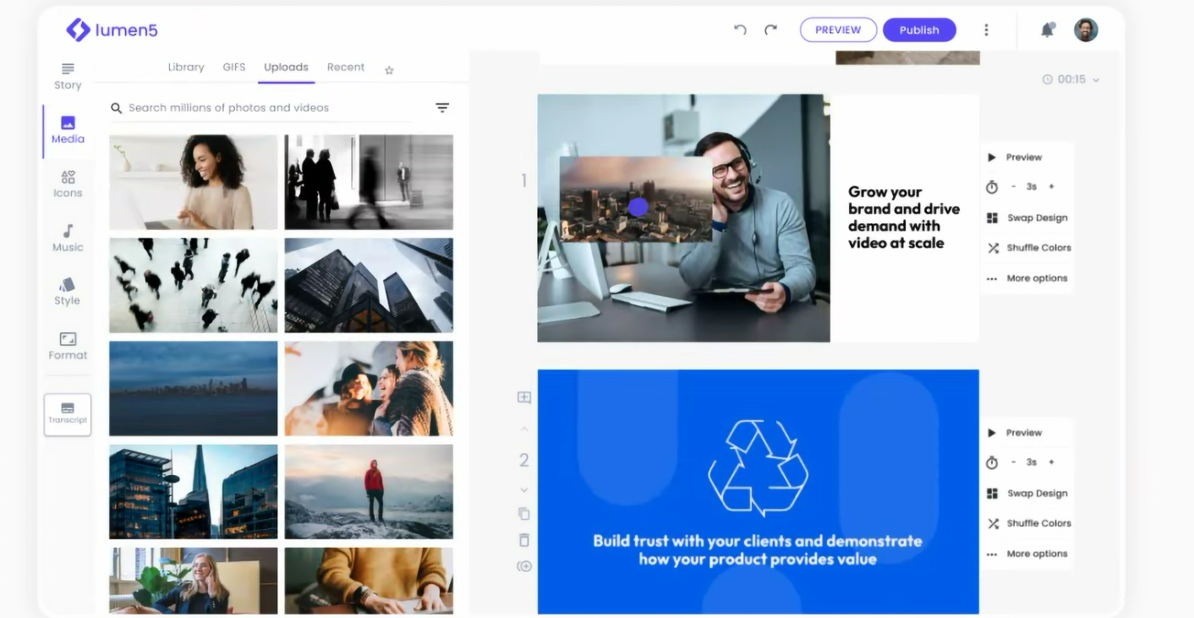The image size is (1194, 618).
Task: Decrease scene 2 duration with minus
Action: (1014, 462)
